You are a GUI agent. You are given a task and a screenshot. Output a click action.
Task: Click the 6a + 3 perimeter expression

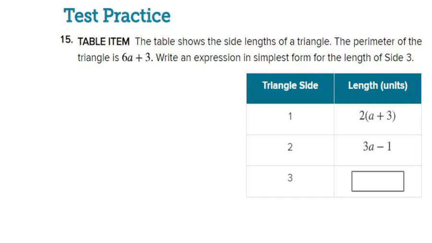click(136, 58)
